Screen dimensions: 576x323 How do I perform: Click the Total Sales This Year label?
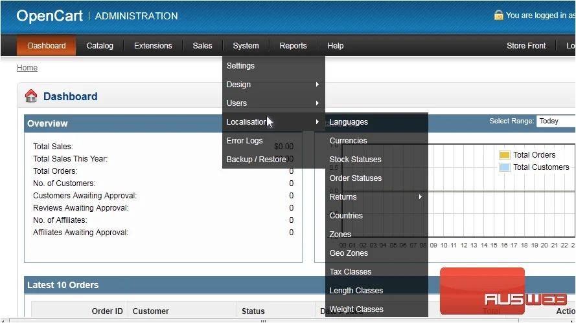(70, 158)
